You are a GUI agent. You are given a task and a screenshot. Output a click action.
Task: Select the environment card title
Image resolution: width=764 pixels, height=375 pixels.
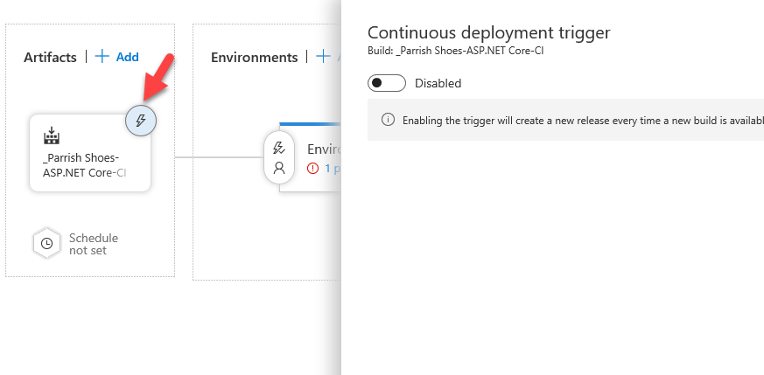(322, 149)
